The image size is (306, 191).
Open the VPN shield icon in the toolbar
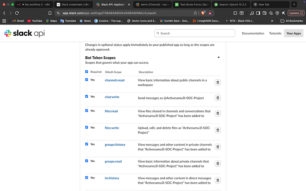277,13
